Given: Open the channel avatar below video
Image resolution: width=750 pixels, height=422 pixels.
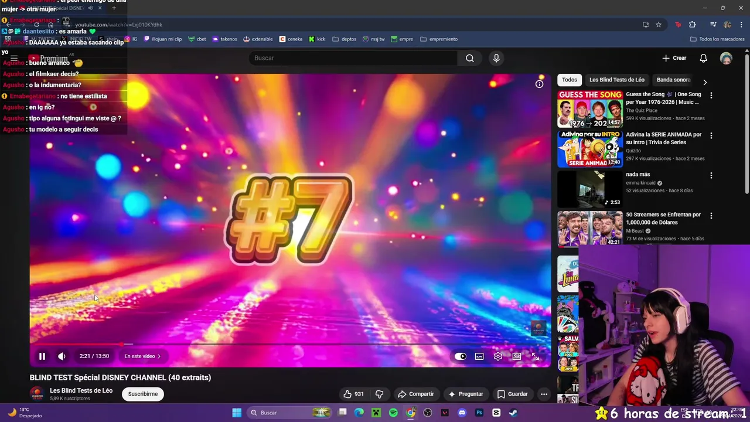Looking at the screenshot, I should tap(37, 394).
